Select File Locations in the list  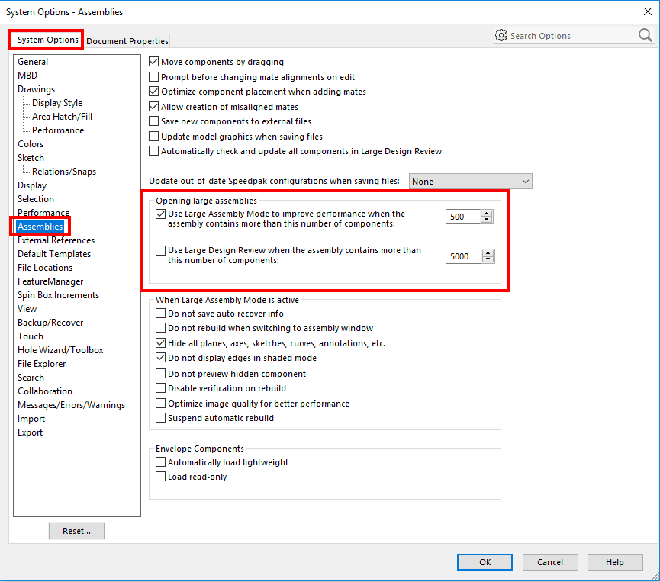[45, 268]
